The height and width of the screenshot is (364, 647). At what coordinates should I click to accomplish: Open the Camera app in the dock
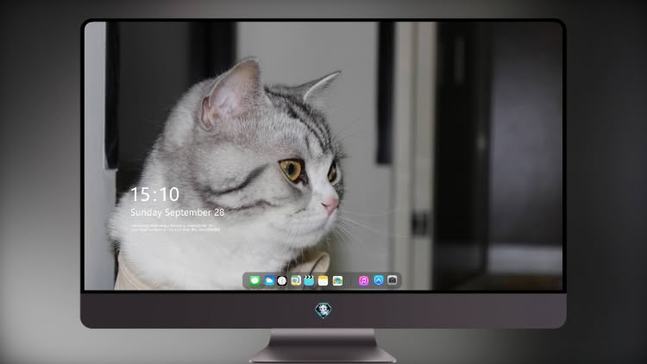[x=392, y=280]
